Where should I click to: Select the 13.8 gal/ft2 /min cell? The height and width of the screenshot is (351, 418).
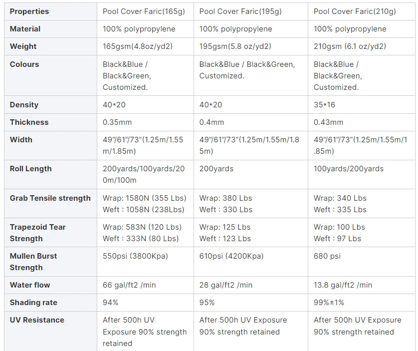[343, 285]
